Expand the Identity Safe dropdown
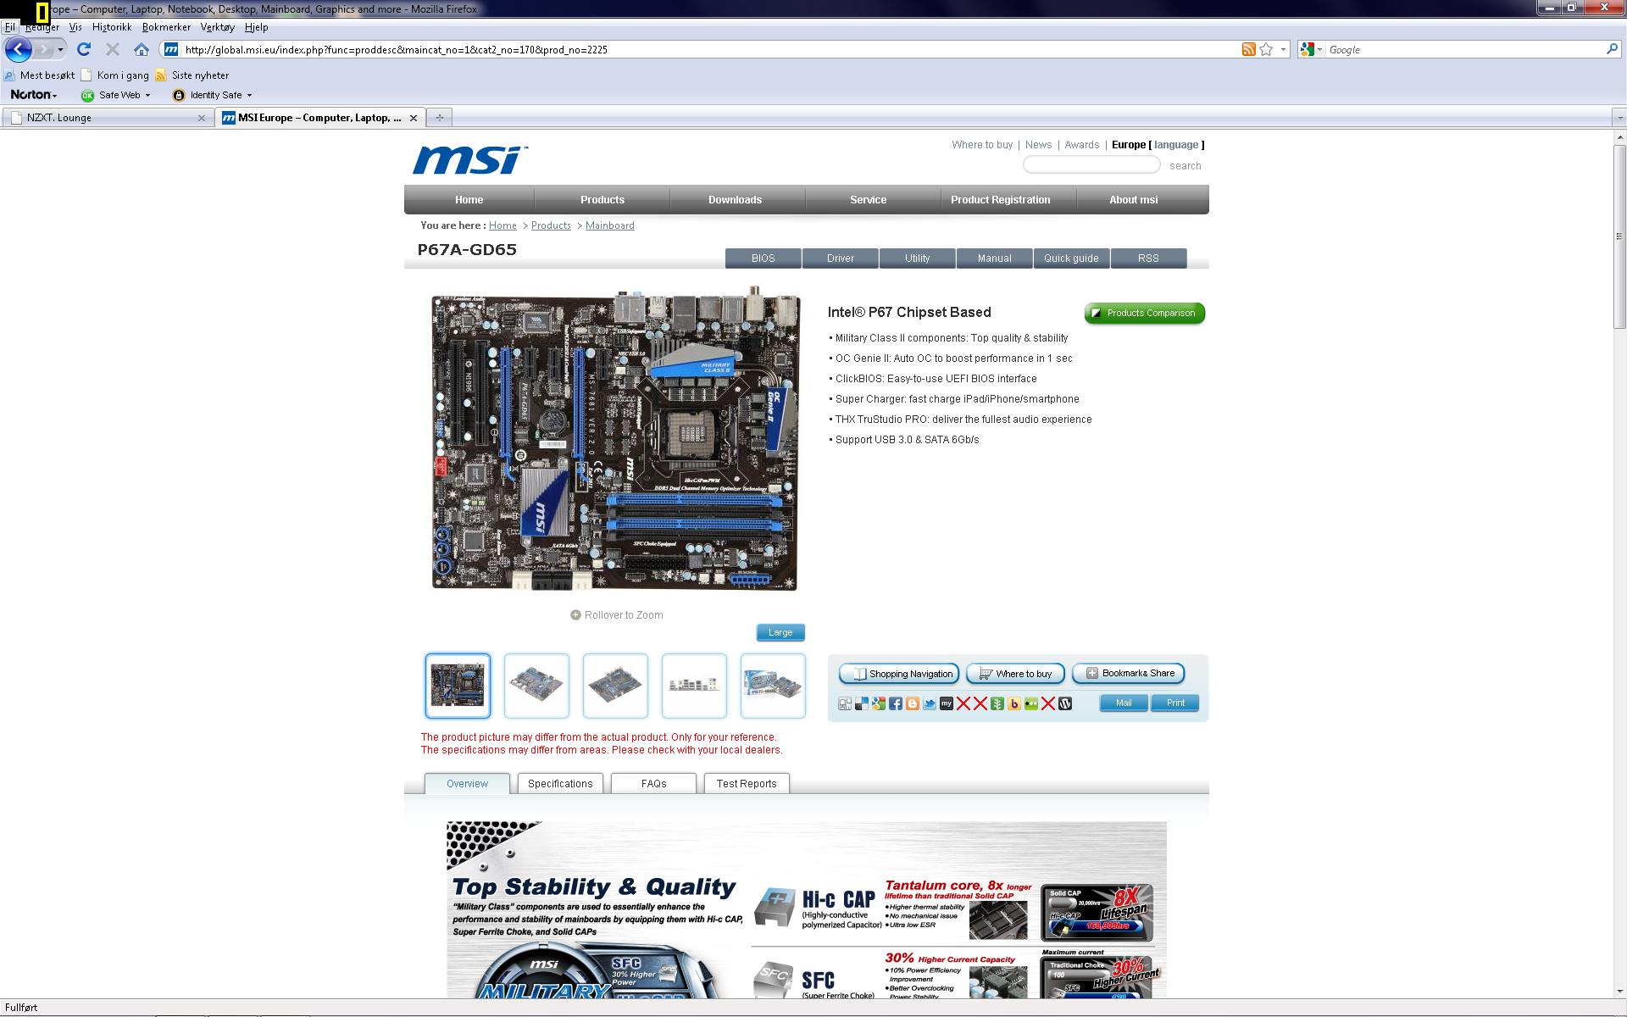The width and height of the screenshot is (1627, 1017). tap(249, 95)
